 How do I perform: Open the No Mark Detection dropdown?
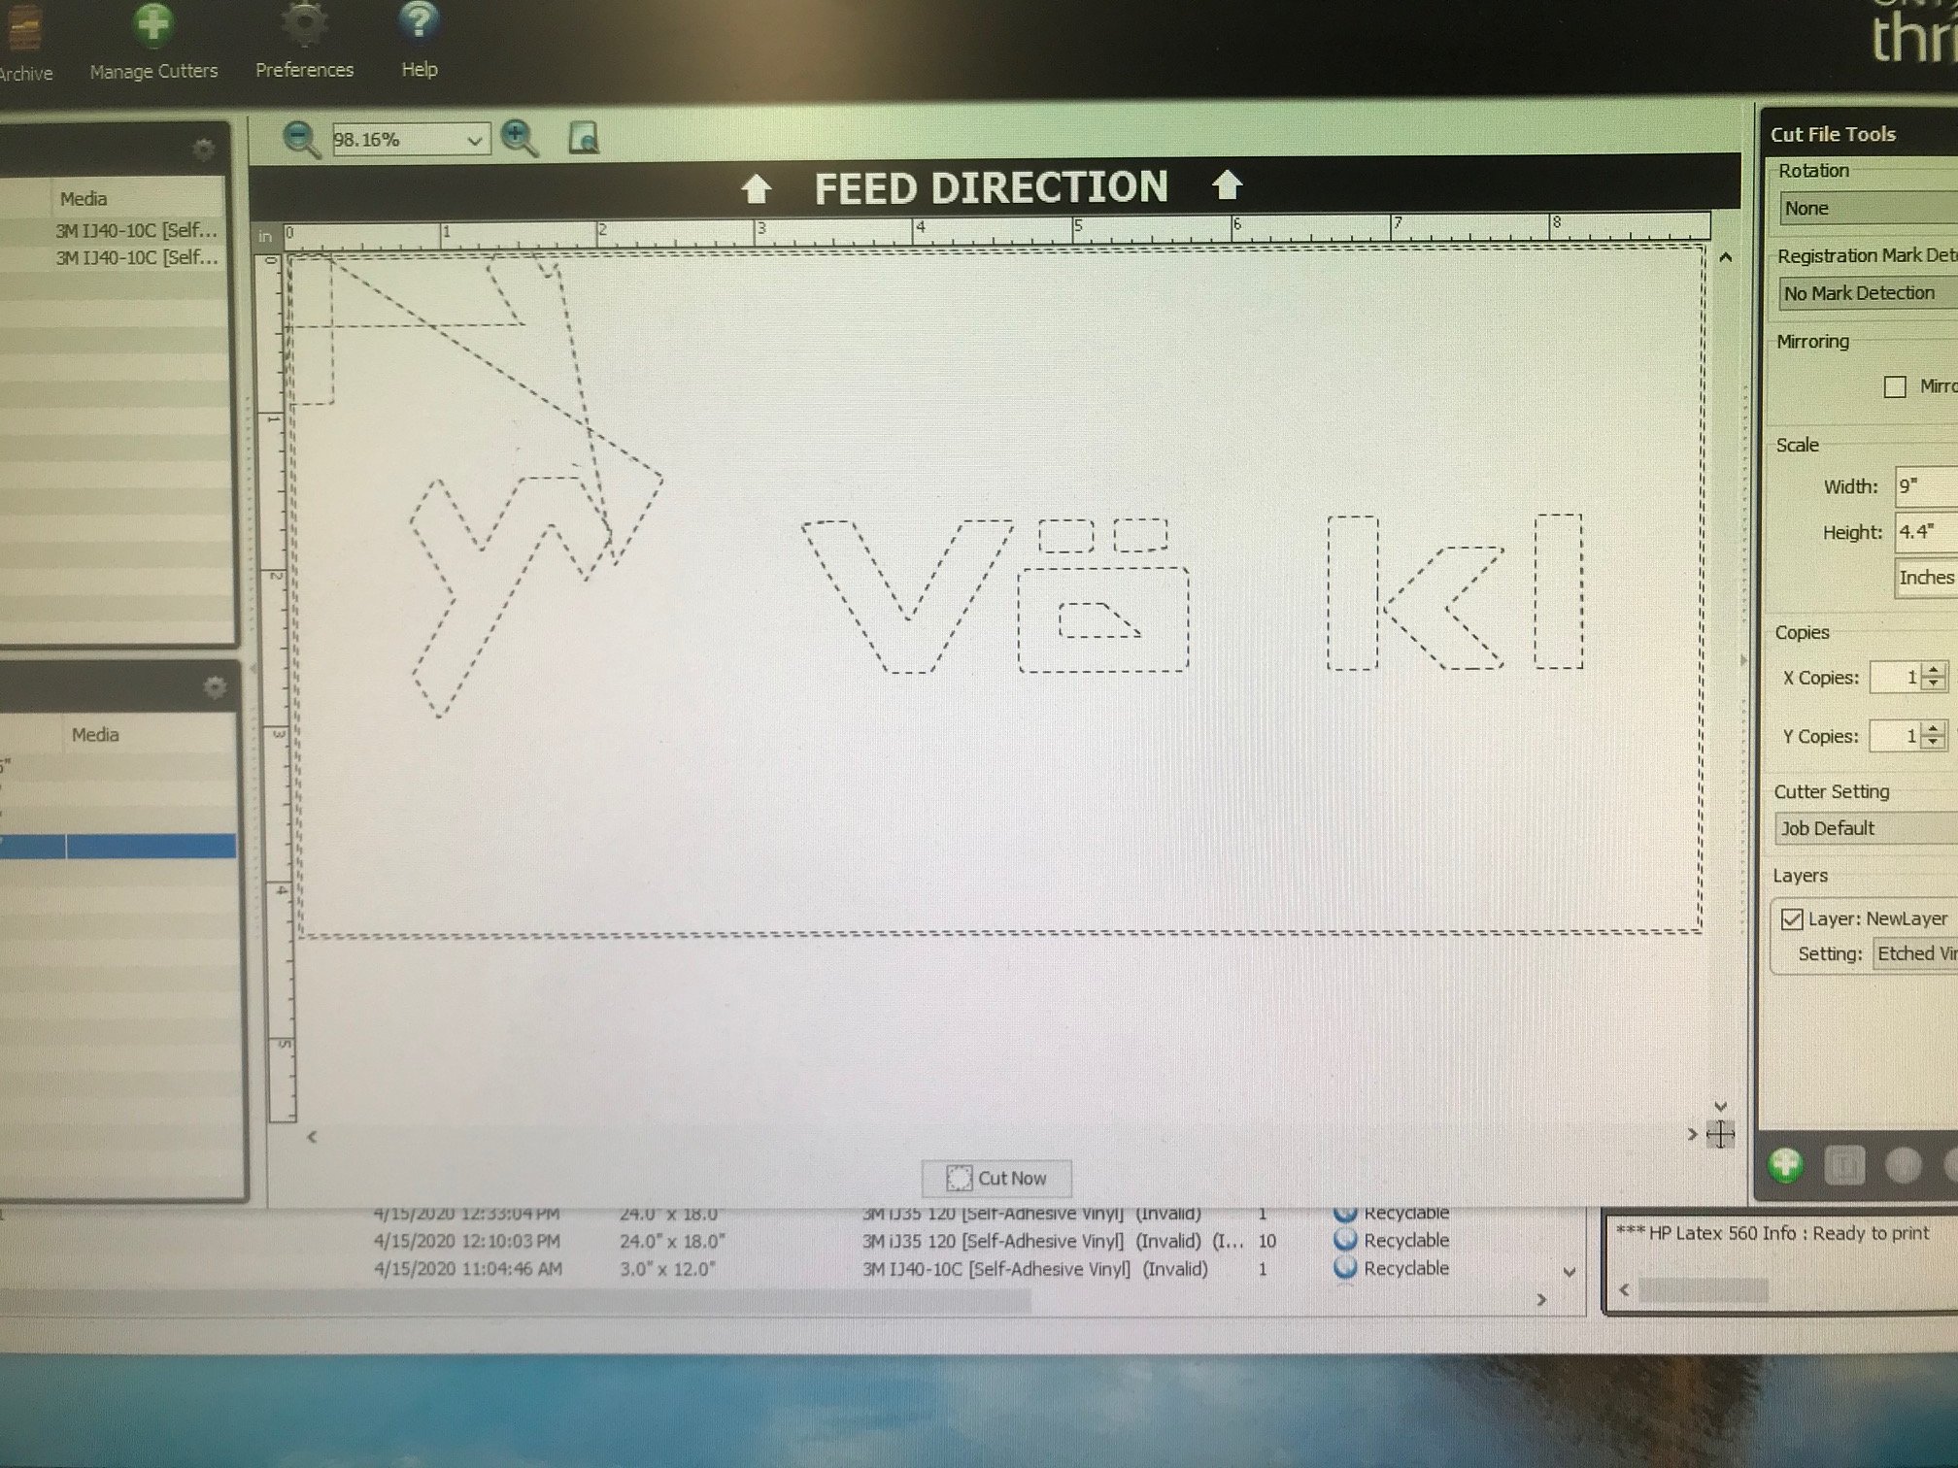(x=1870, y=293)
